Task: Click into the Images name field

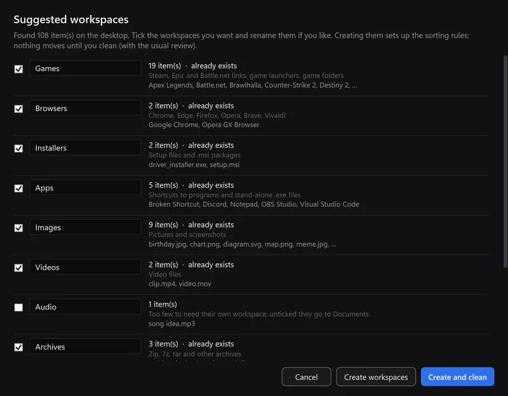Action: pyautogui.click(x=86, y=227)
